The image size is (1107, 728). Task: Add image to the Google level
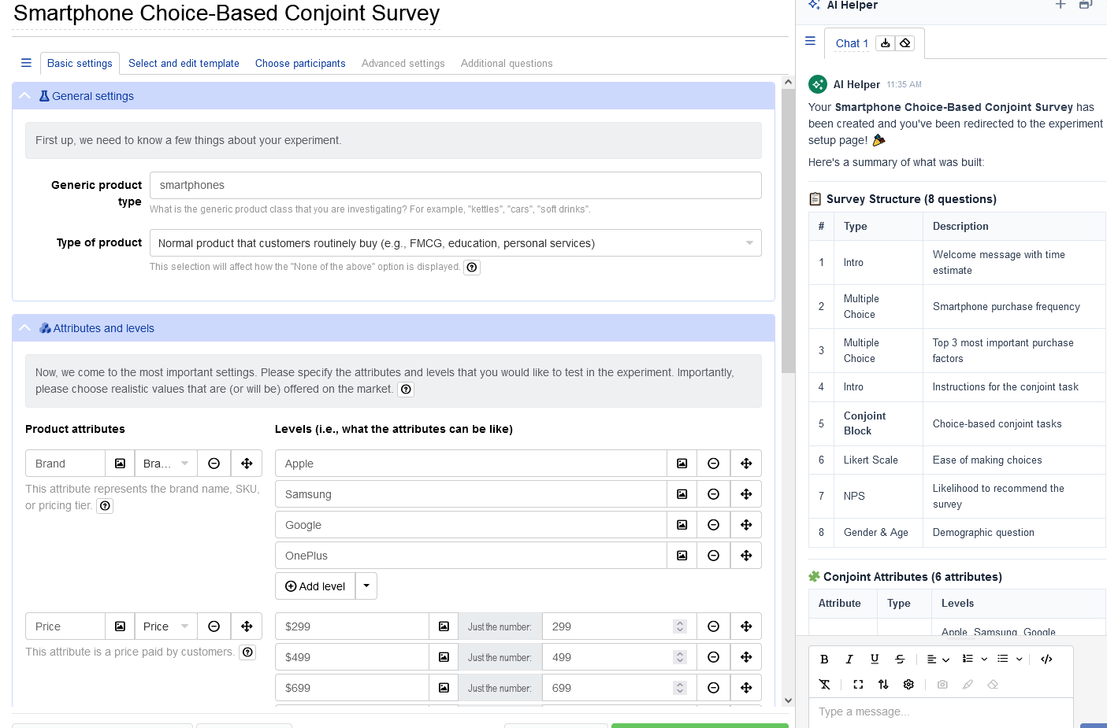tap(682, 525)
